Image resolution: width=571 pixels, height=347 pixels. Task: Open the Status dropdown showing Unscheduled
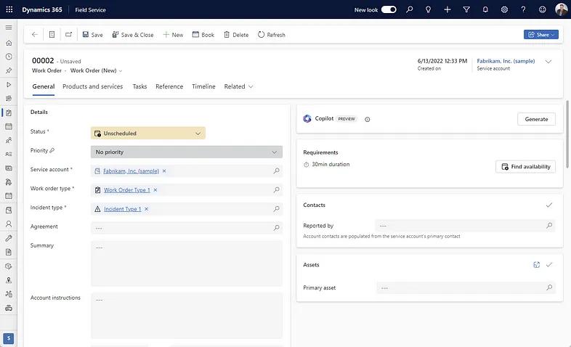click(148, 134)
